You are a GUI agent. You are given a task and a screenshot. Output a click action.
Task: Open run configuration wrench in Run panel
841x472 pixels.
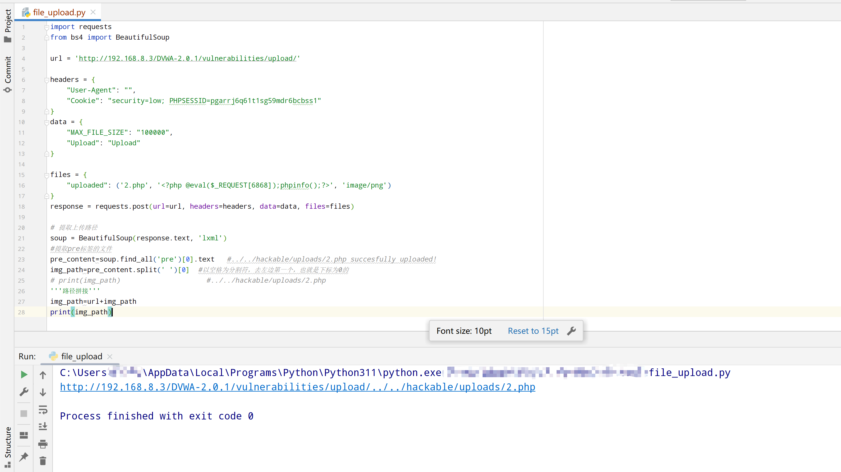[x=24, y=392]
